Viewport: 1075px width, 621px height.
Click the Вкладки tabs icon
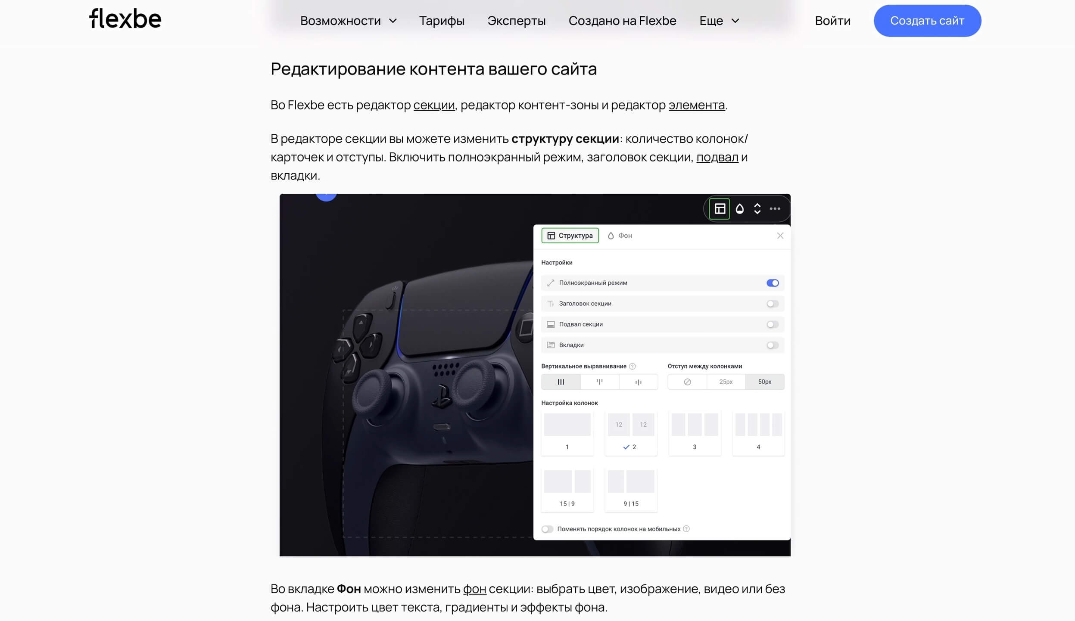click(x=551, y=345)
